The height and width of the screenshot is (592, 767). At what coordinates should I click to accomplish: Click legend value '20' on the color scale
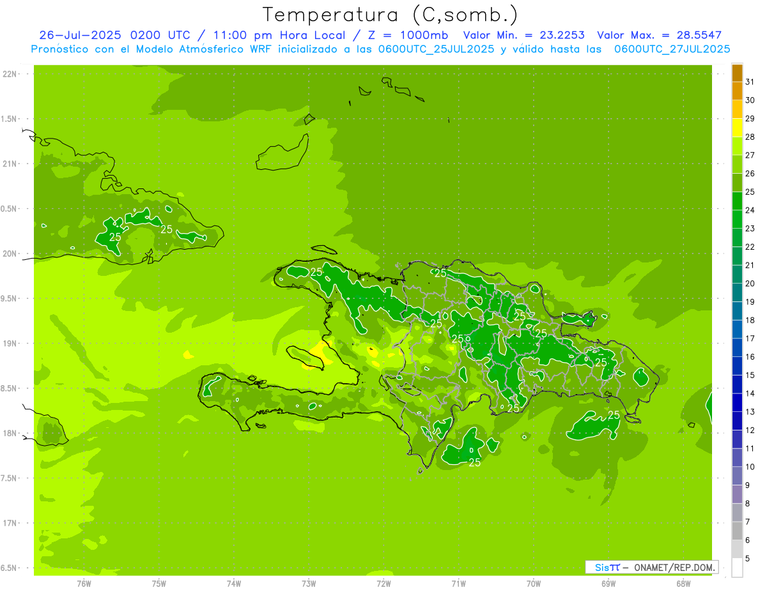(x=750, y=283)
